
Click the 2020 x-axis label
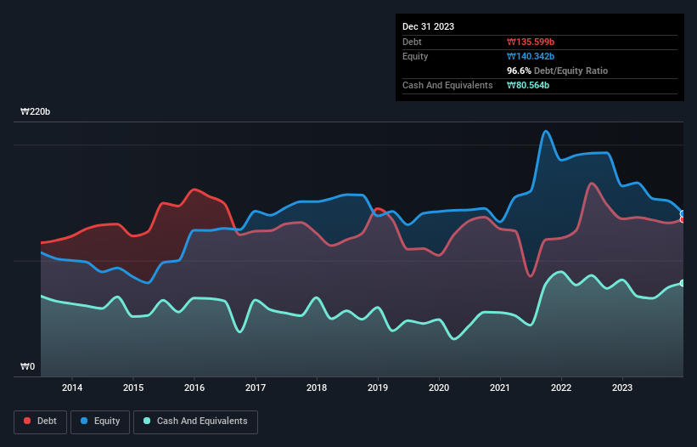coord(439,388)
